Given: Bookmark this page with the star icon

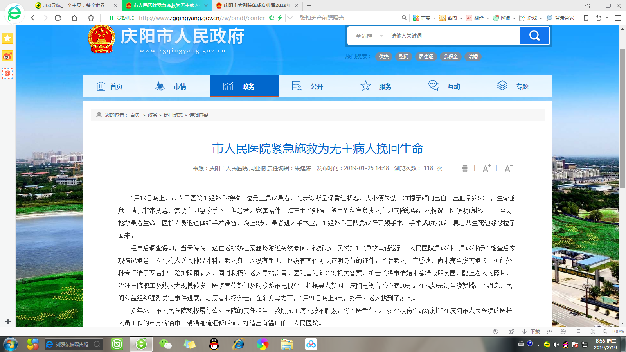Looking at the screenshot, I should point(91,18).
